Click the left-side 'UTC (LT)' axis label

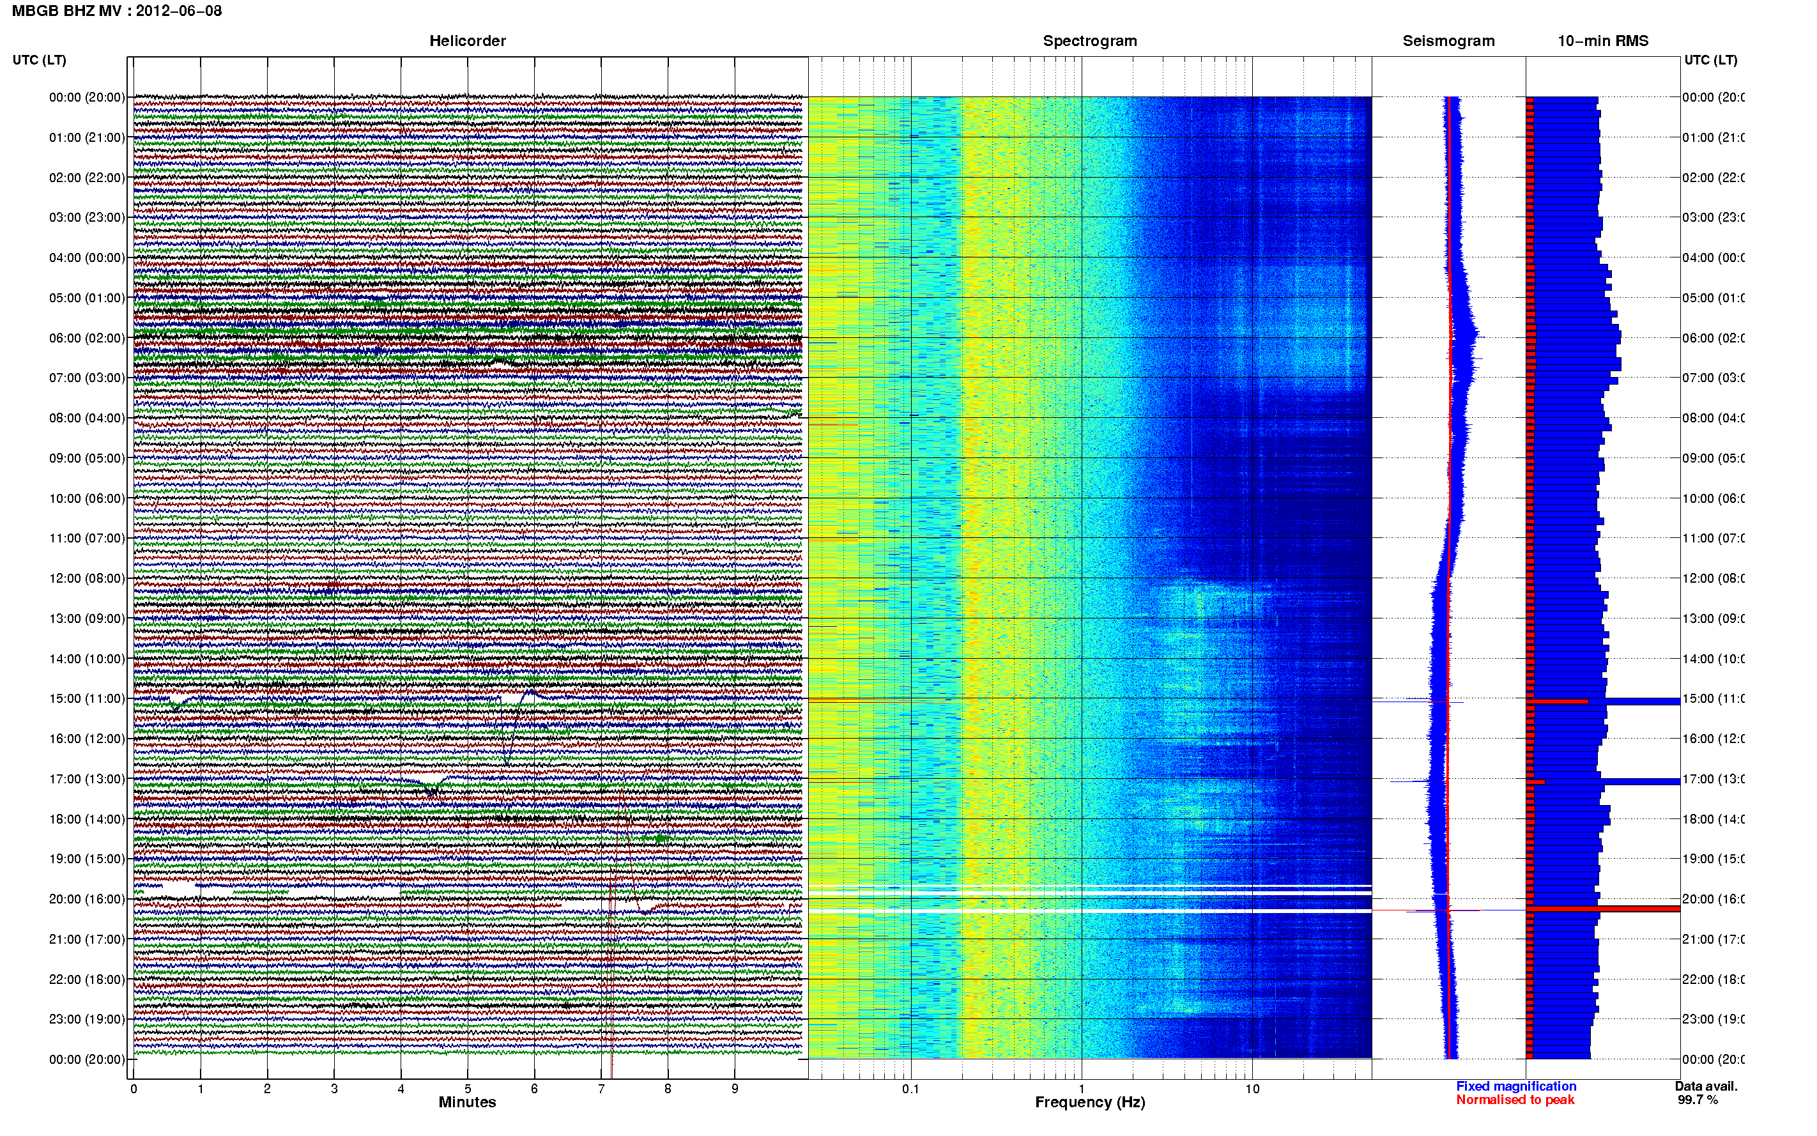[39, 59]
